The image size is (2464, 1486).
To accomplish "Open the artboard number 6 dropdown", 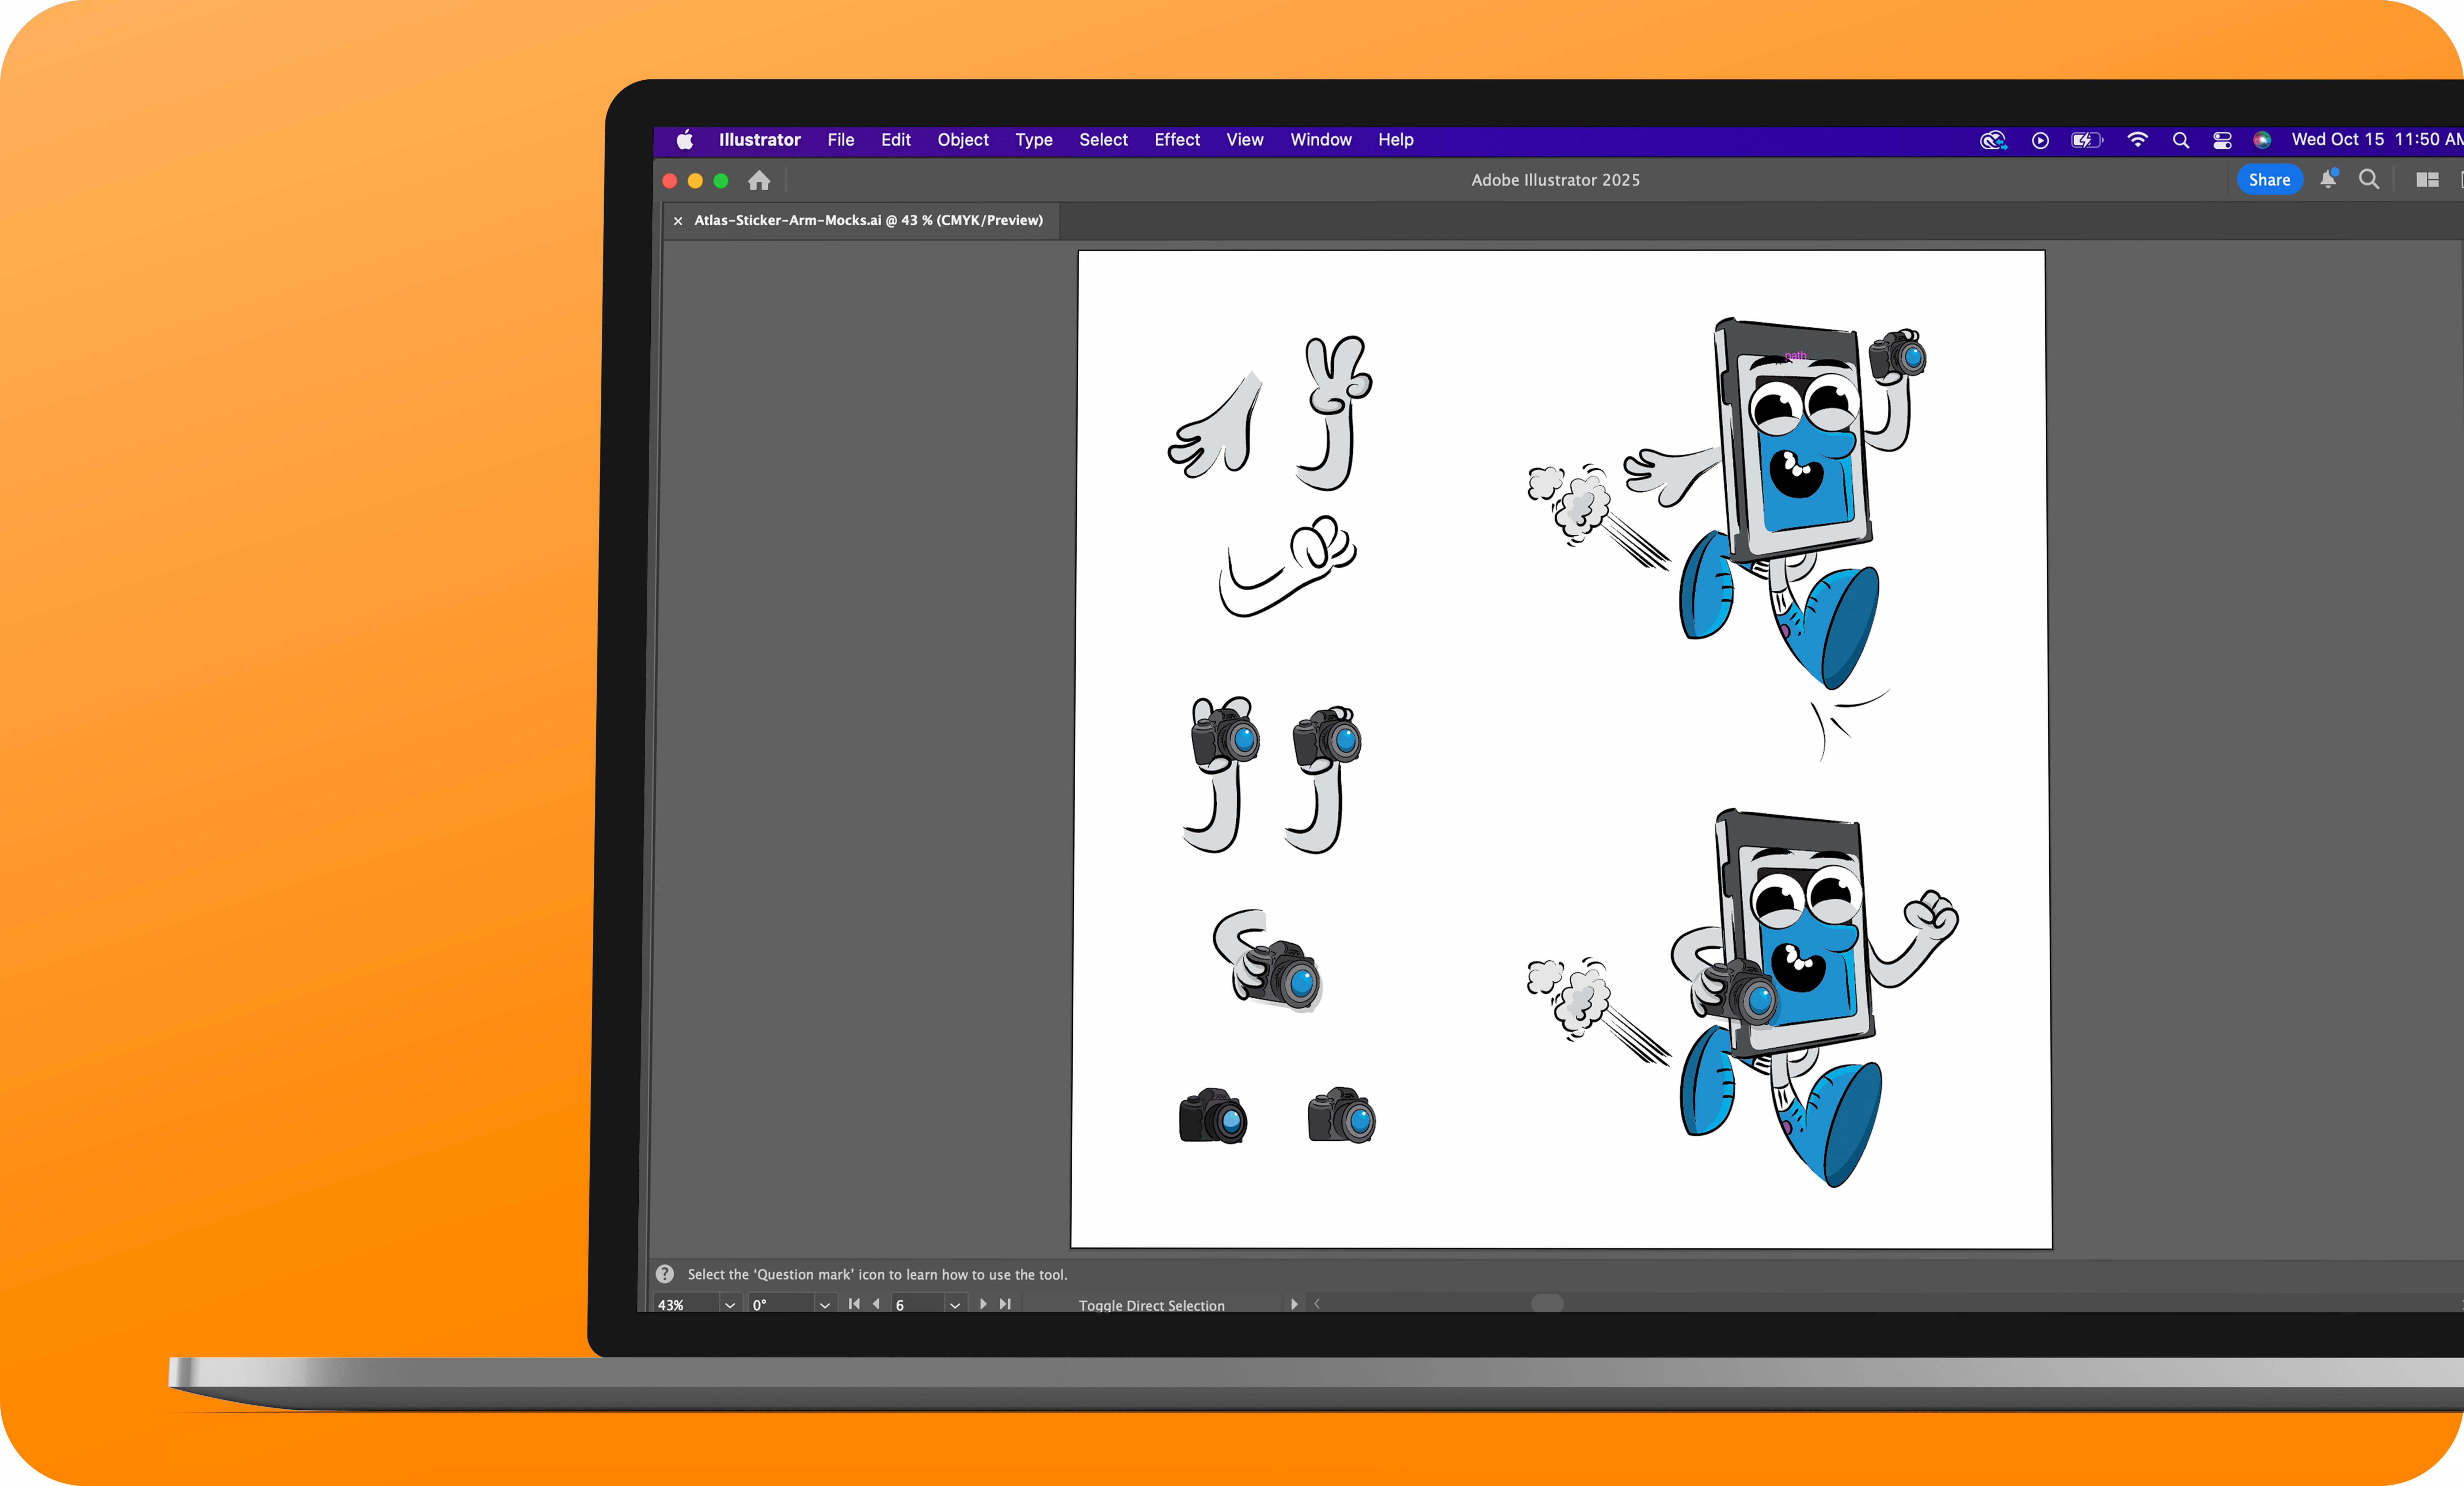I will 955,1305.
